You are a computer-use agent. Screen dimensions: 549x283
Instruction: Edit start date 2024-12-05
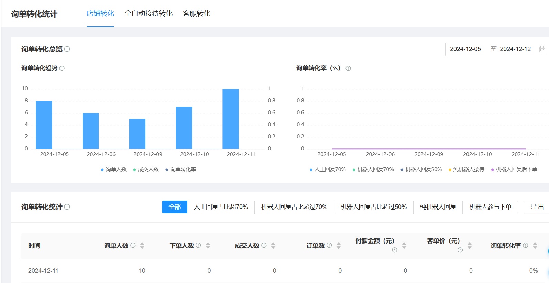click(x=465, y=49)
